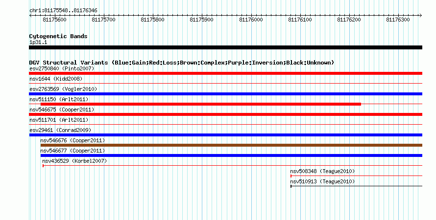Click the thin red line for nsv508348
This screenshot has height=220, width=436.
[357, 176]
